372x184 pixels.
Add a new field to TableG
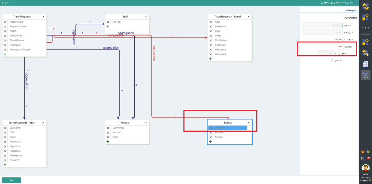pos(211,141)
